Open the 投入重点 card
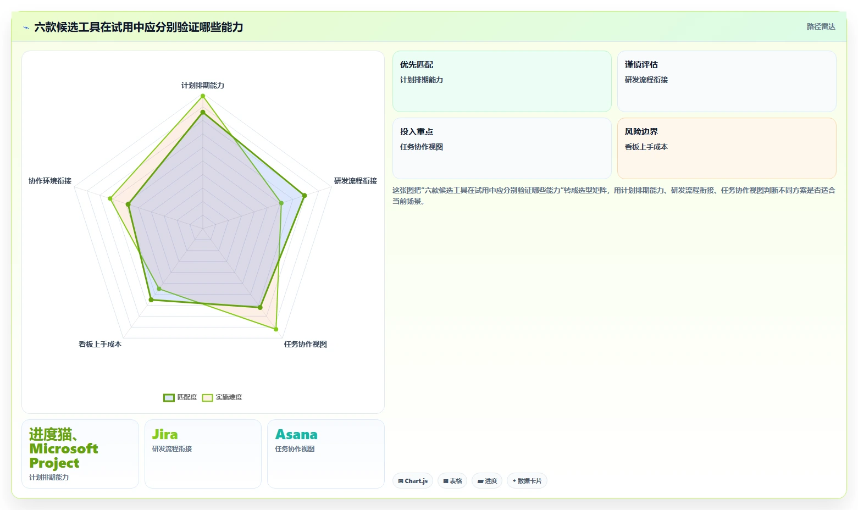This screenshot has height=510, width=858. pos(502,148)
